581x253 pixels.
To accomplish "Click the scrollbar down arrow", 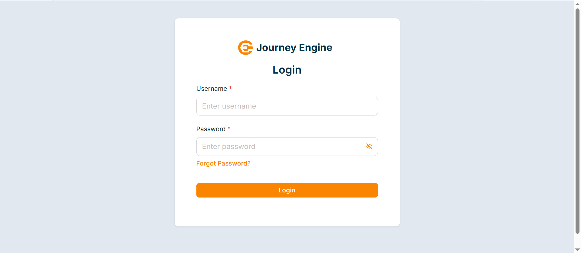I will click(x=577, y=249).
